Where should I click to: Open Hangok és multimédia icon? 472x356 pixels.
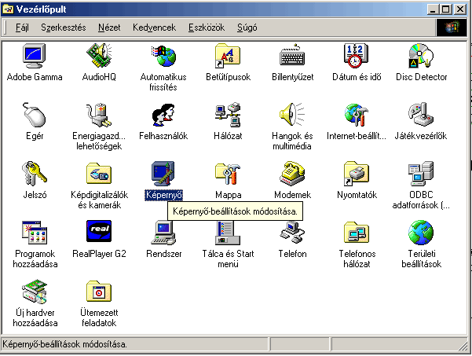coord(292,116)
